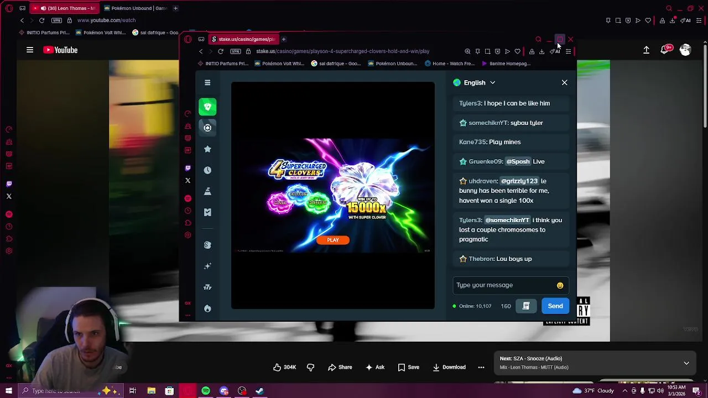Reload the stake.us page

tap(221, 51)
